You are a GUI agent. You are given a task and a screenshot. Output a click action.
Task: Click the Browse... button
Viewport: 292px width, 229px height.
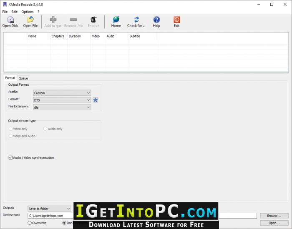click(x=274, y=216)
